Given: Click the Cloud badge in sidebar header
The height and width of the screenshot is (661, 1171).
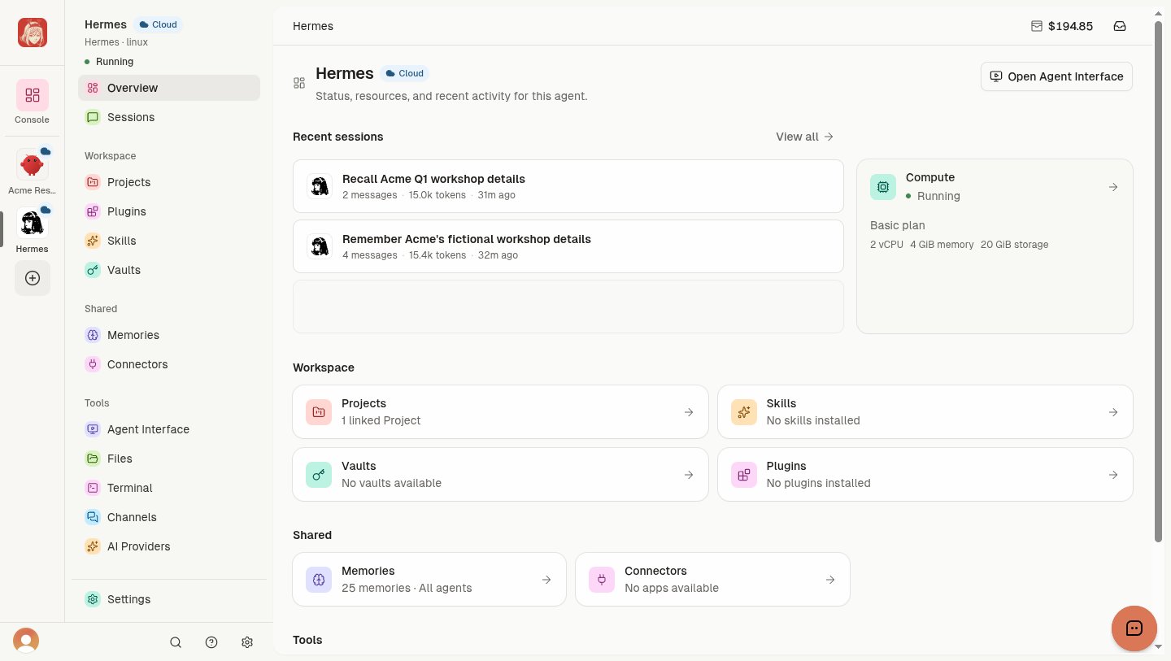Looking at the screenshot, I should click(159, 24).
